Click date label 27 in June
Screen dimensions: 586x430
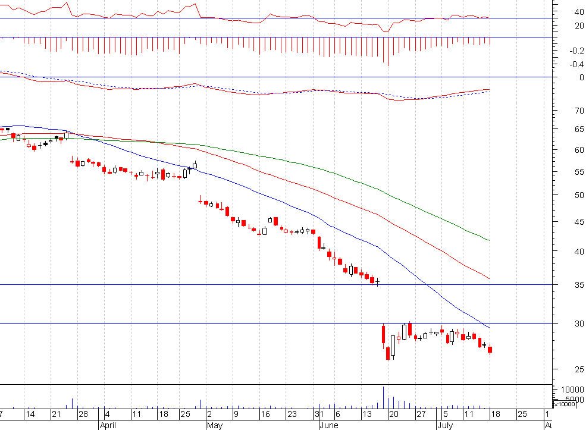(x=422, y=414)
